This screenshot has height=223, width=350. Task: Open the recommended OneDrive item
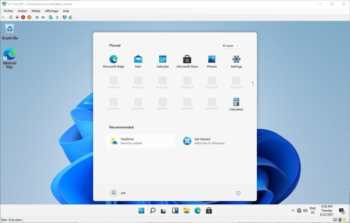[140, 141]
